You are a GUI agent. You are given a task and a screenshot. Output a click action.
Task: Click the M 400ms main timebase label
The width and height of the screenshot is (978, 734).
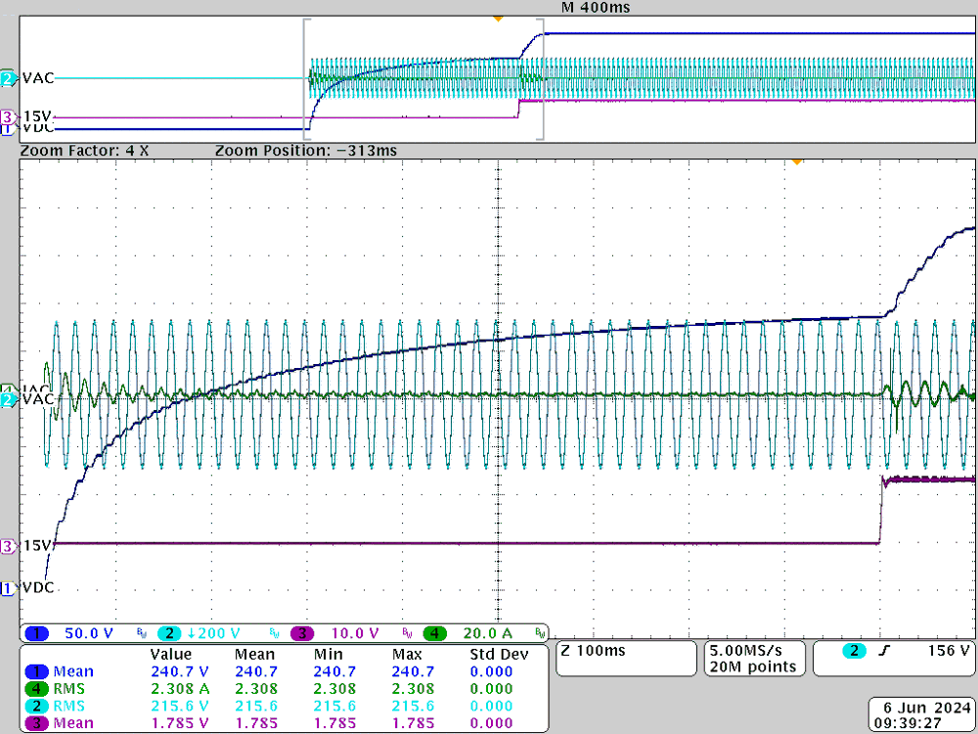pyautogui.click(x=595, y=8)
